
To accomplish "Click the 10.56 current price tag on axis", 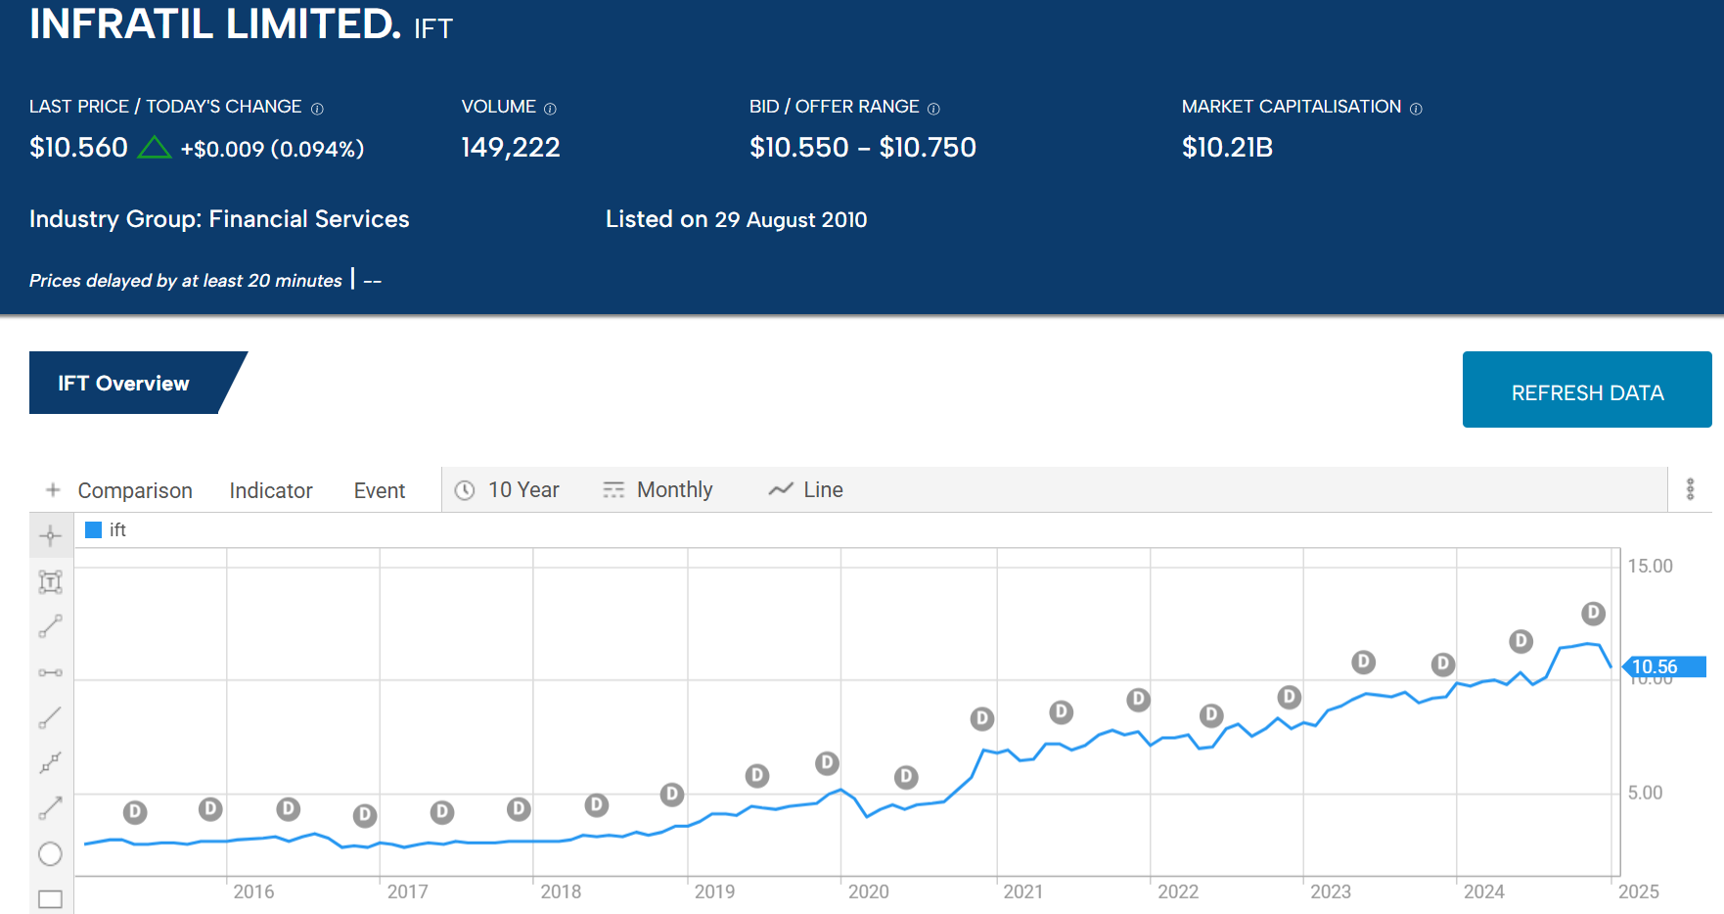I will point(1665,666).
